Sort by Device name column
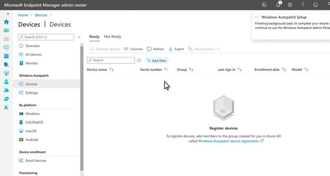The width and height of the screenshot is (330, 176). pos(100,69)
